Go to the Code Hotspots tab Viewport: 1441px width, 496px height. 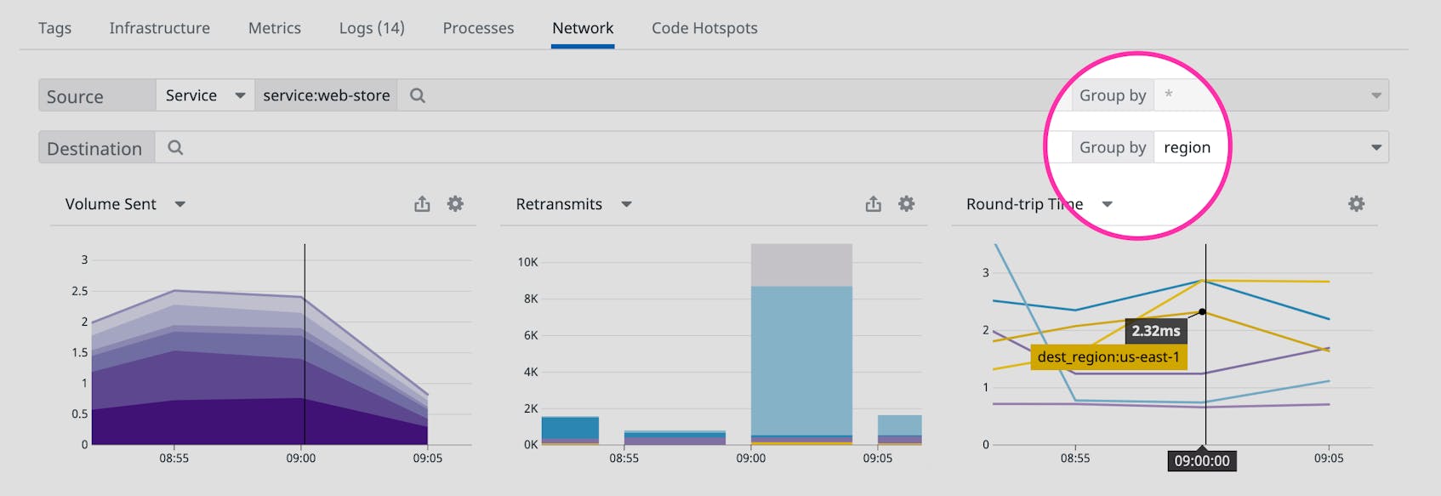tap(704, 28)
